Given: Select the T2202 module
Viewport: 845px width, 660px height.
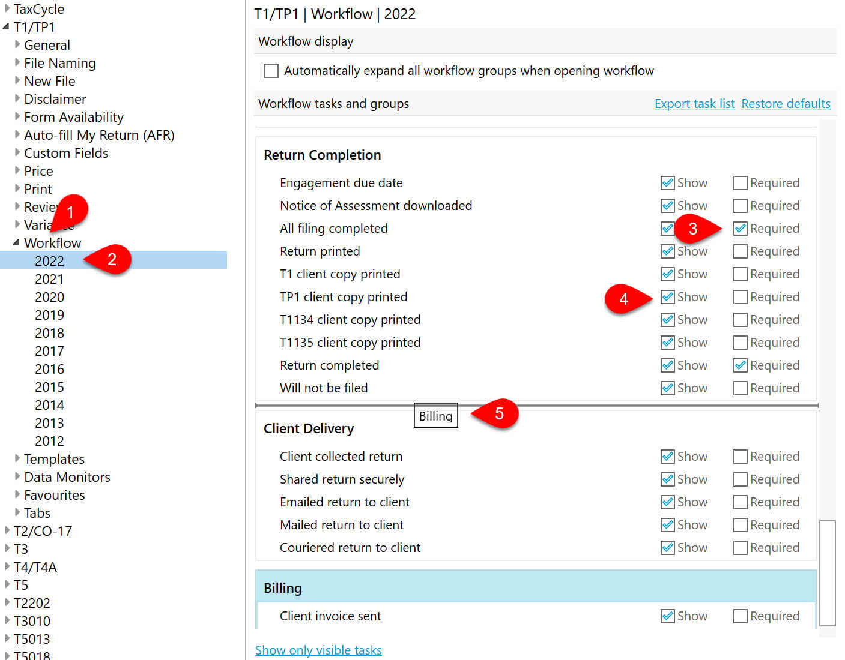Looking at the screenshot, I should 32,603.
